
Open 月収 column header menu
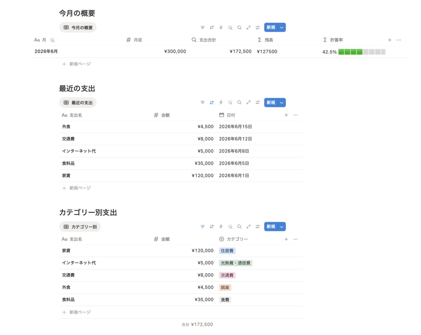pyautogui.click(x=134, y=40)
